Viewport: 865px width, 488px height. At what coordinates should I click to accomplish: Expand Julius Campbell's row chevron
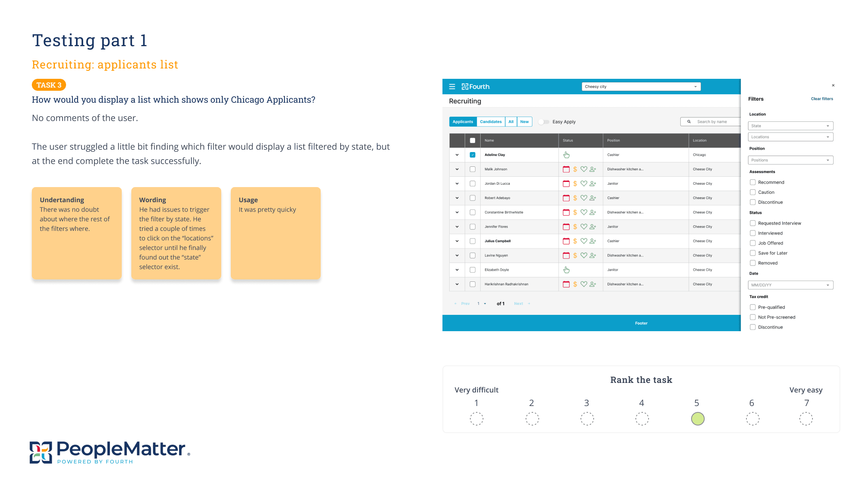point(457,241)
